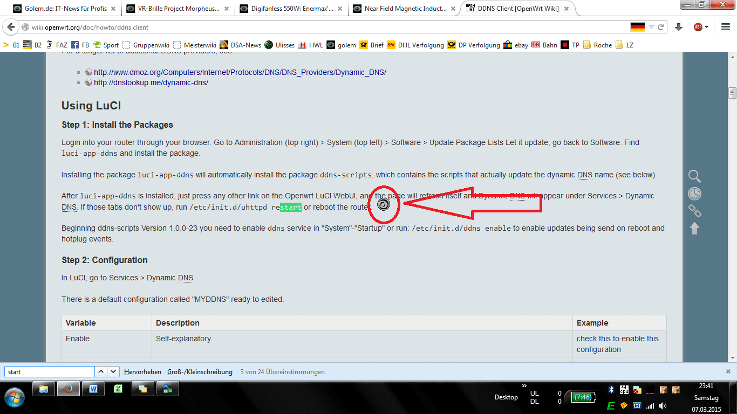Follow the dmoz.org Dynamic_DNS link
Image resolution: width=737 pixels, height=414 pixels.
click(x=240, y=72)
